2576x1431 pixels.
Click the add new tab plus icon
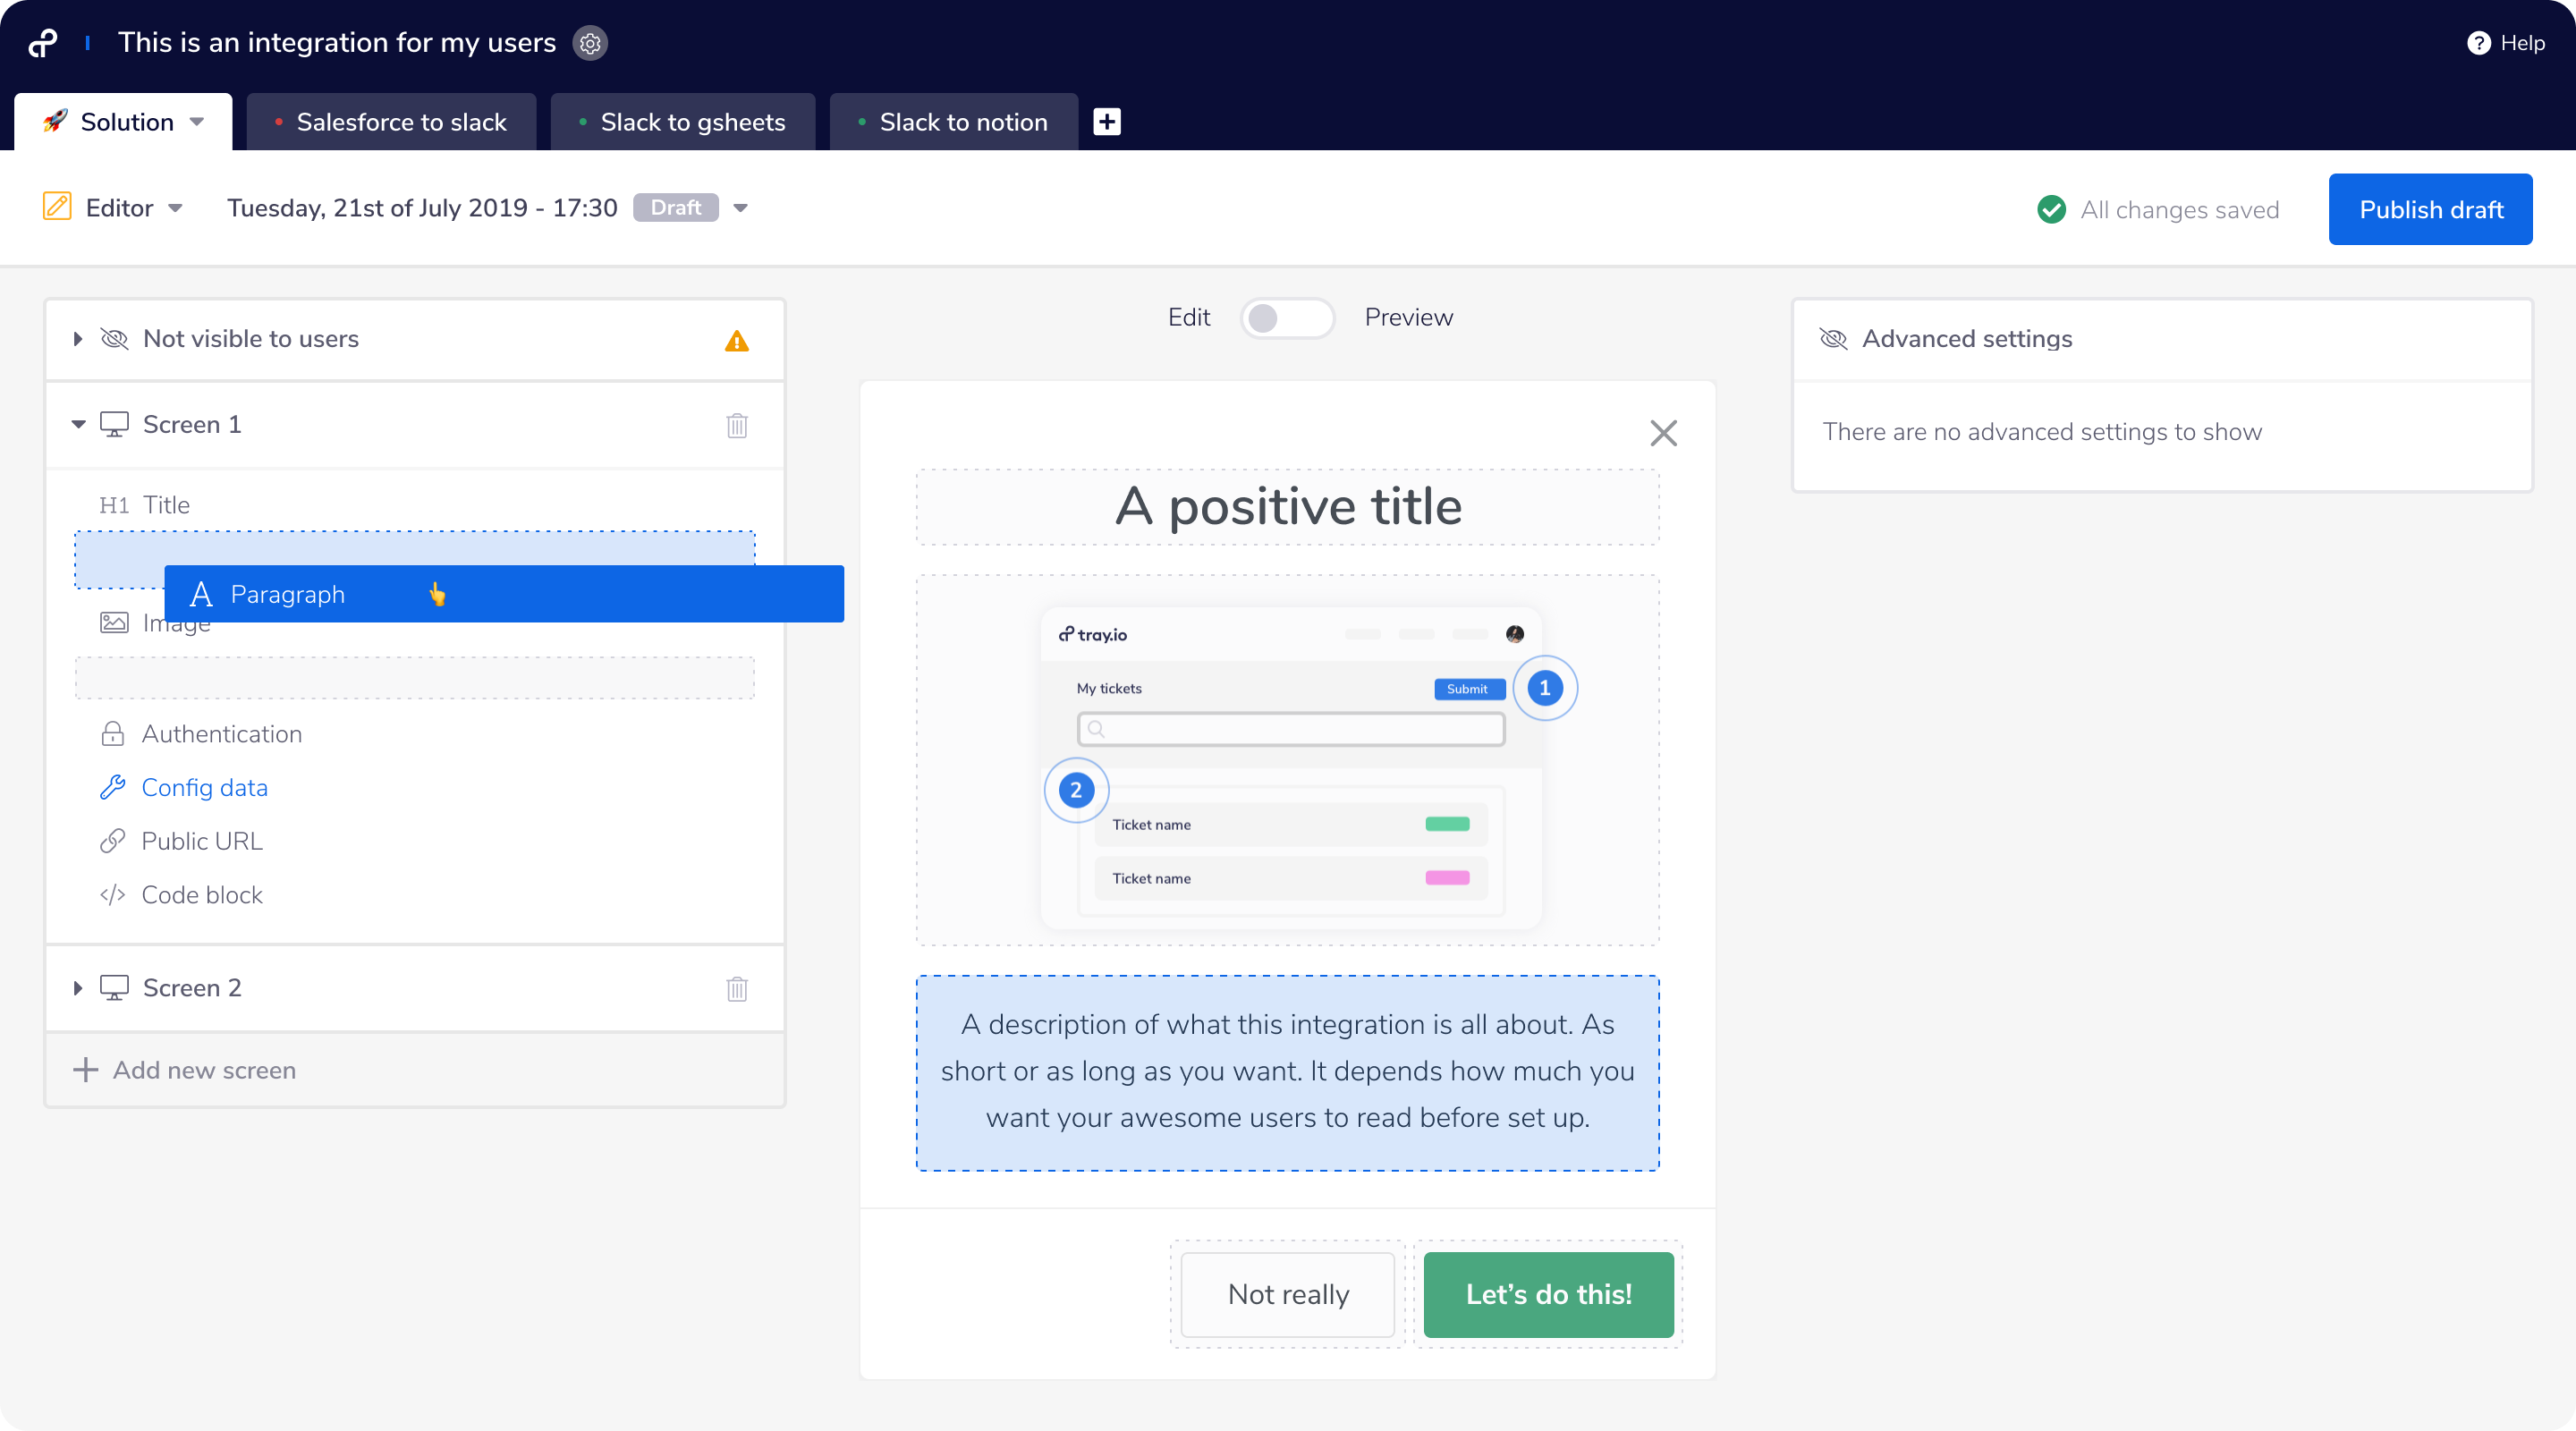pos(1106,122)
